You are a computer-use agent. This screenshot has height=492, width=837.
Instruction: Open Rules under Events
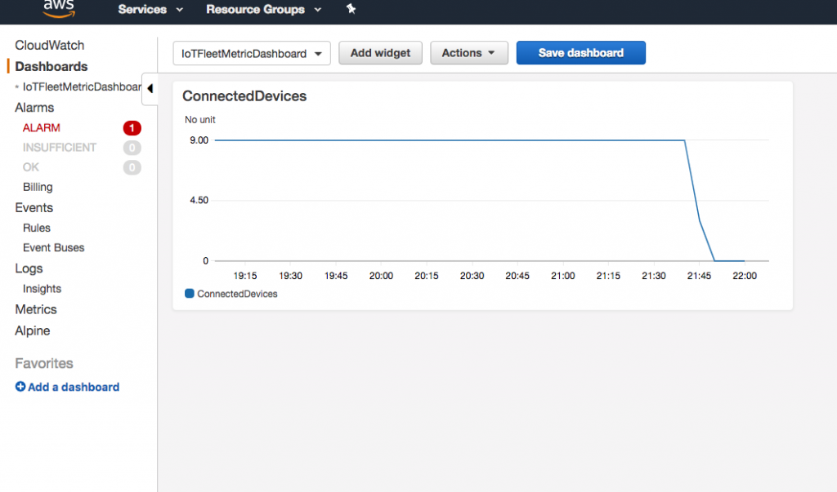[x=36, y=228]
